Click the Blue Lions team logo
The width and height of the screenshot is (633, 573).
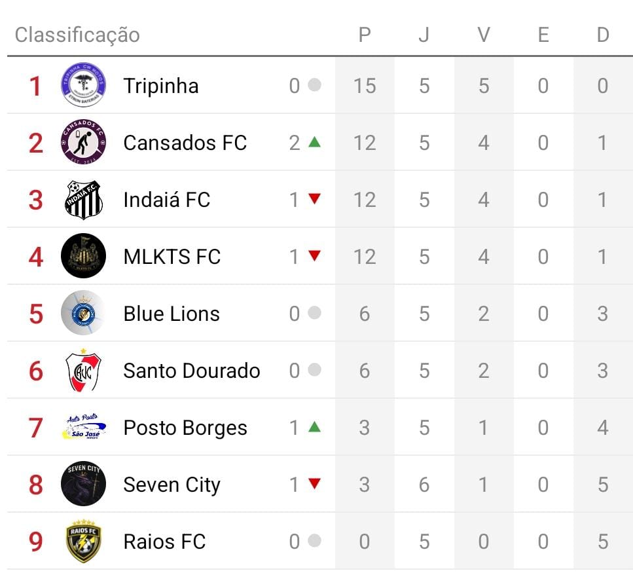83,313
